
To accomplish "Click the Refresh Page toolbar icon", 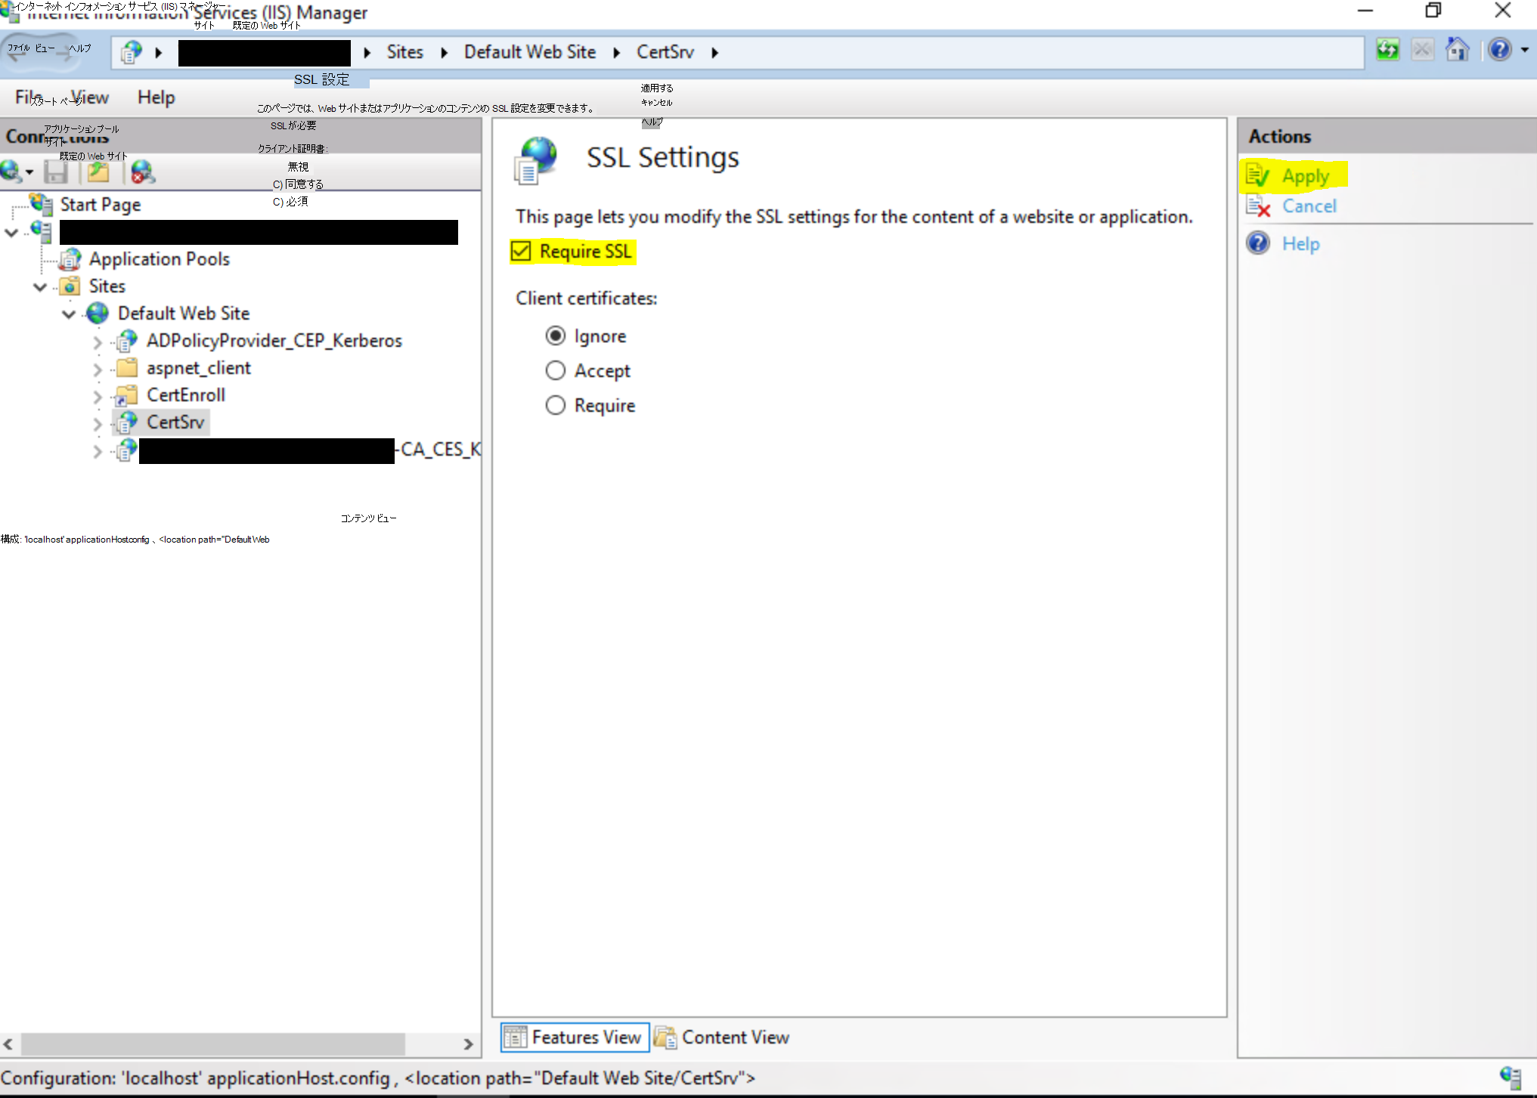I will (x=1387, y=51).
